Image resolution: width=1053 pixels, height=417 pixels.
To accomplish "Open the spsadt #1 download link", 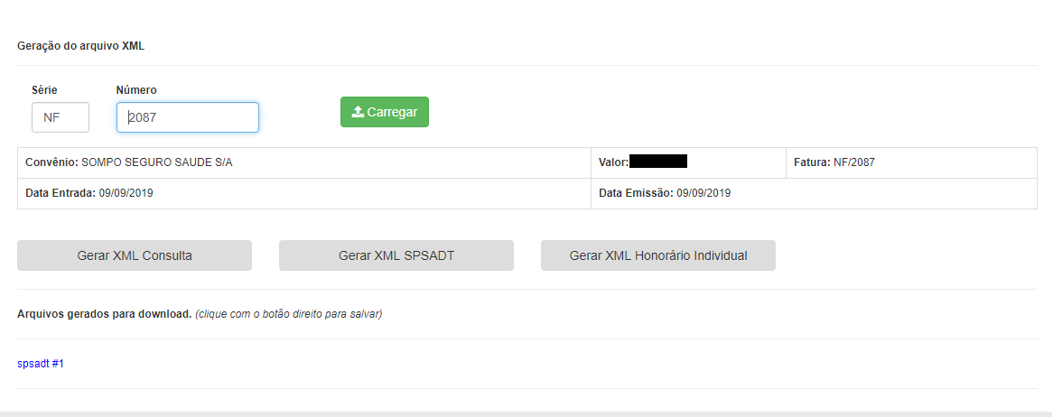I will tap(41, 363).
